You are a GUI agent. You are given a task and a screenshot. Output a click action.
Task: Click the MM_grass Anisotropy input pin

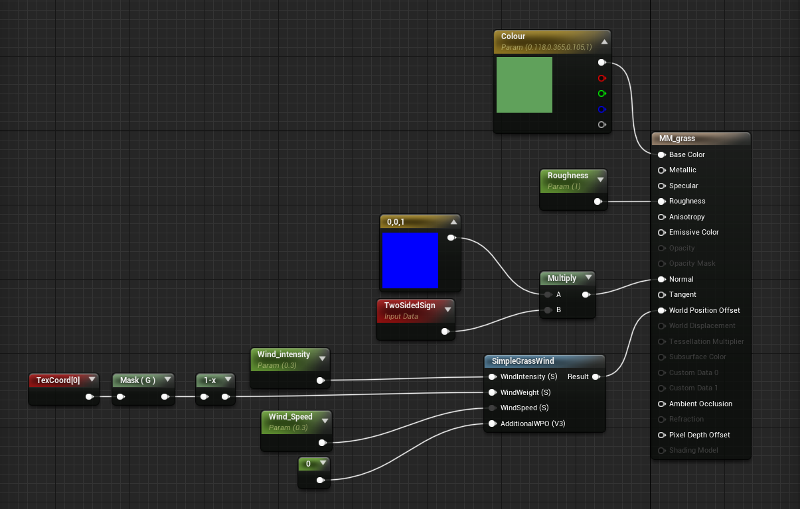tap(661, 217)
